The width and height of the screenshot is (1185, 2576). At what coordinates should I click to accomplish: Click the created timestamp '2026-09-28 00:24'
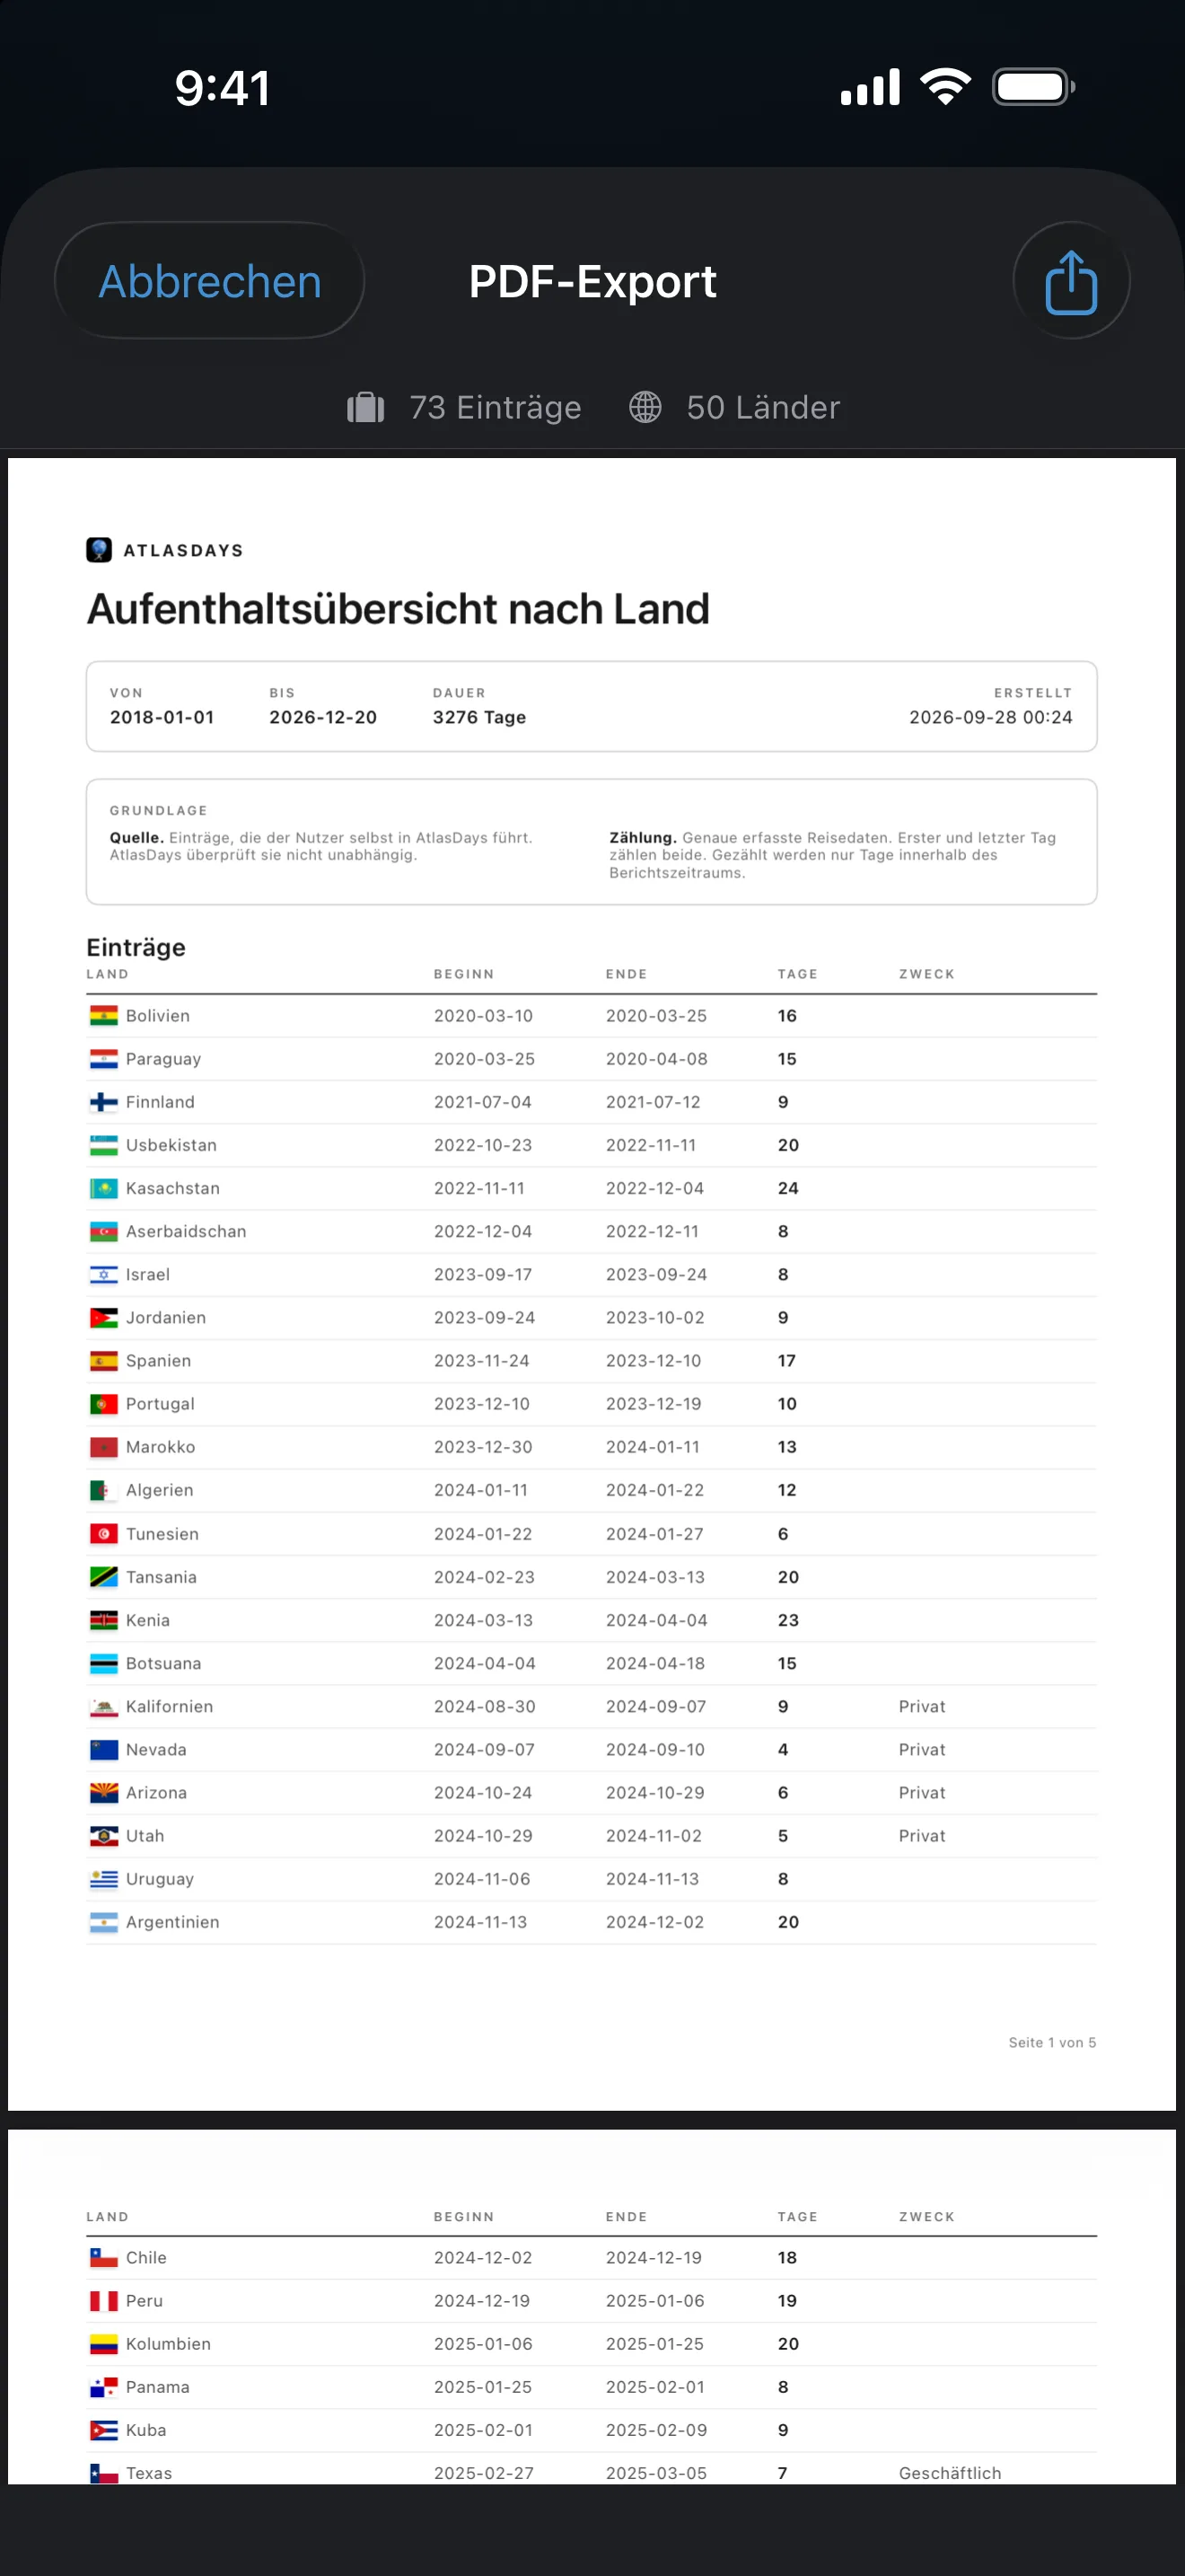(991, 717)
